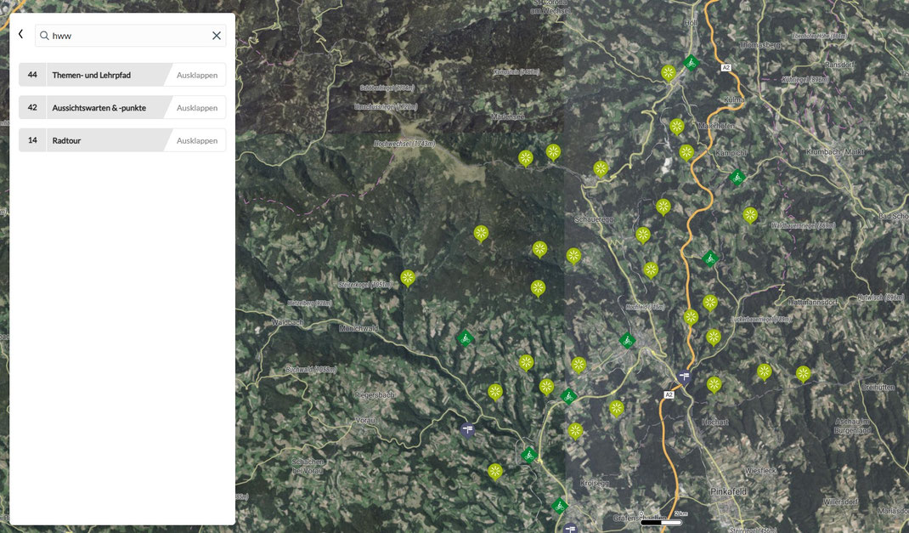
Task: Click the Hochwechsel (1743m) peak label
Action: click(x=404, y=144)
